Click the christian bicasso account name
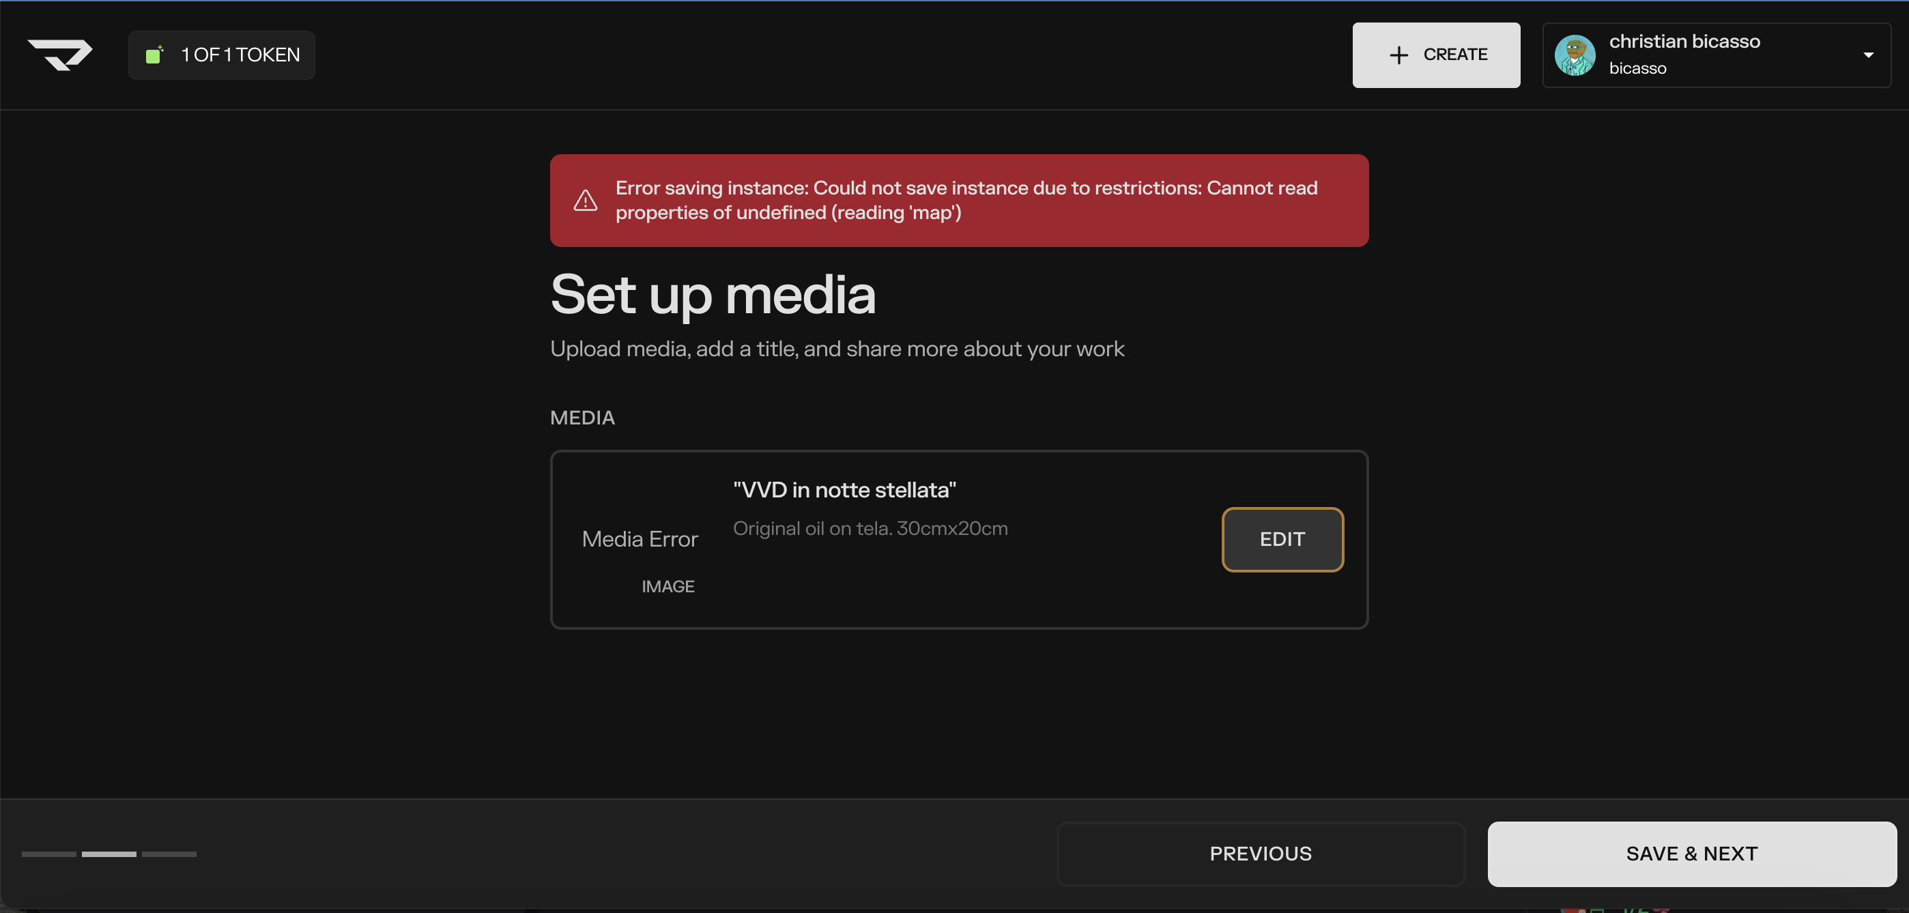 pyautogui.click(x=1684, y=42)
